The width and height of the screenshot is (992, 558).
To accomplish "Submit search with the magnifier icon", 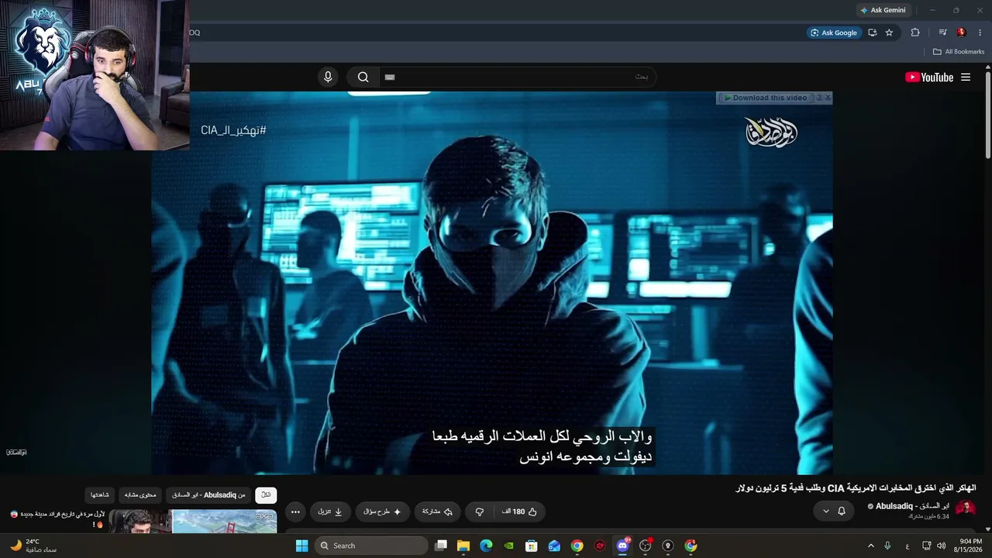I will point(363,77).
